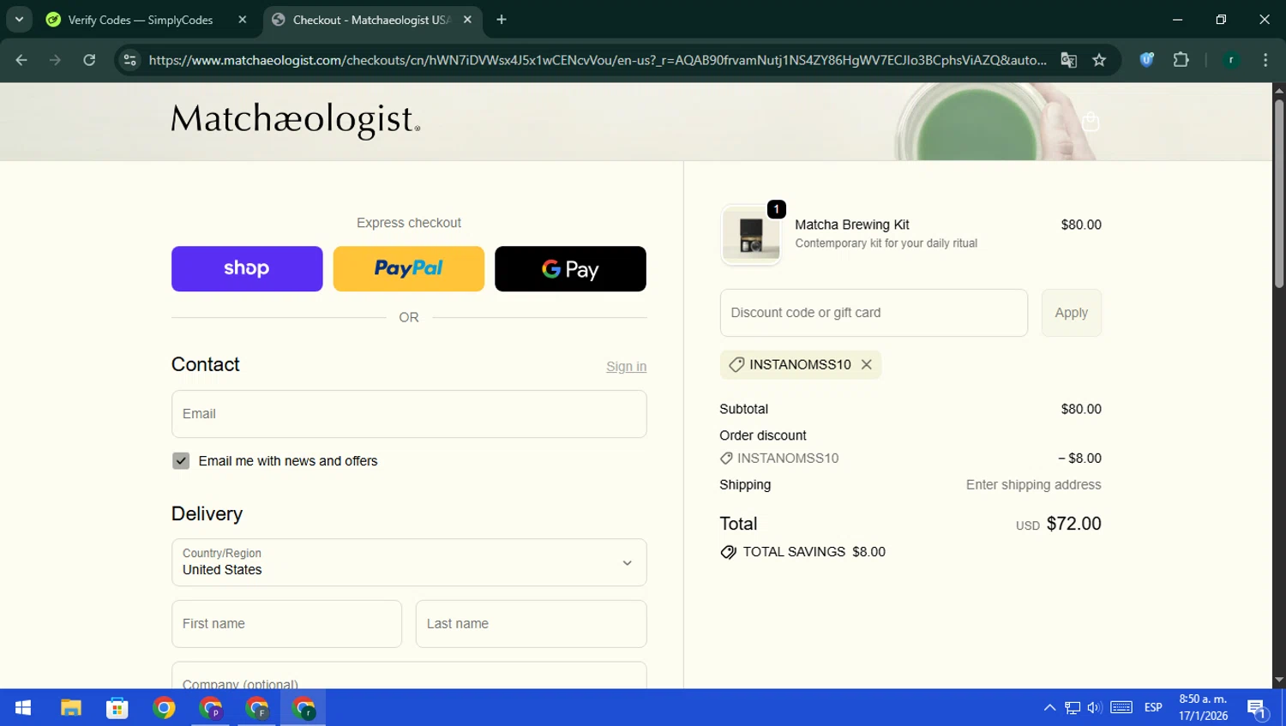Image resolution: width=1286 pixels, height=726 pixels.
Task: Click the Subtotal $80.00 amount
Action: click(x=1081, y=410)
